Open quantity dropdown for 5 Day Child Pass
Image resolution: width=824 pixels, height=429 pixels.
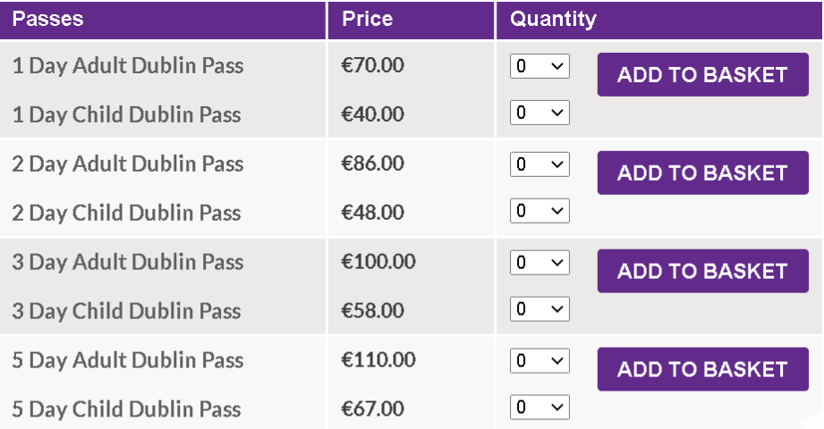coord(539,407)
